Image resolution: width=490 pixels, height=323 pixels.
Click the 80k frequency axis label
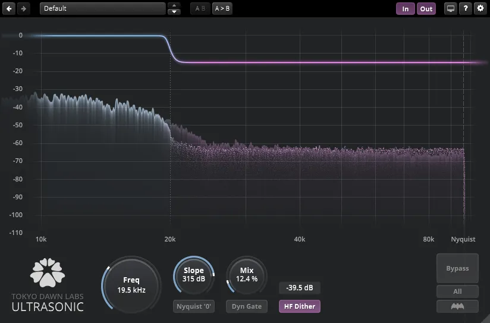click(x=428, y=239)
